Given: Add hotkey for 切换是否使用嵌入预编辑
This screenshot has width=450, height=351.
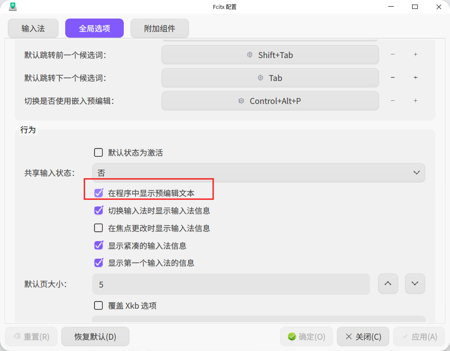Looking at the screenshot, I should [415, 101].
